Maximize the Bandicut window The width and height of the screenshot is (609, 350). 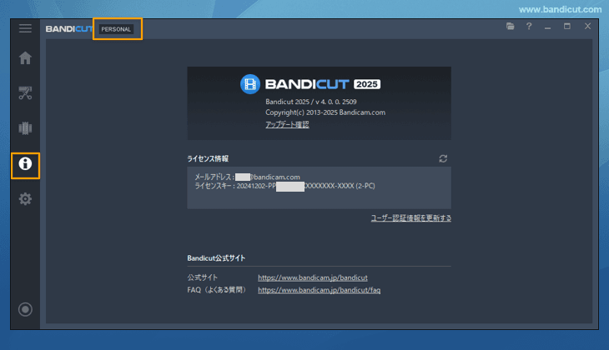click(x=567, y=27)
